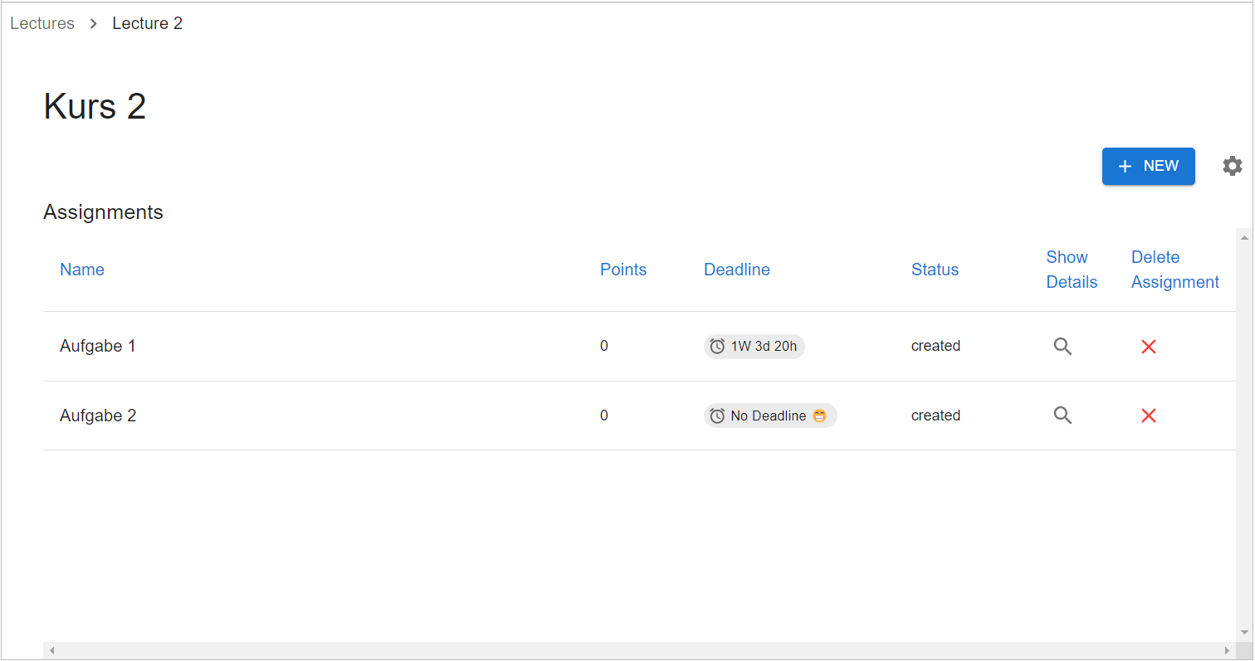Select the Aufgabe 1 row name
Screen dimensions: 1255x661
point(98,346)
